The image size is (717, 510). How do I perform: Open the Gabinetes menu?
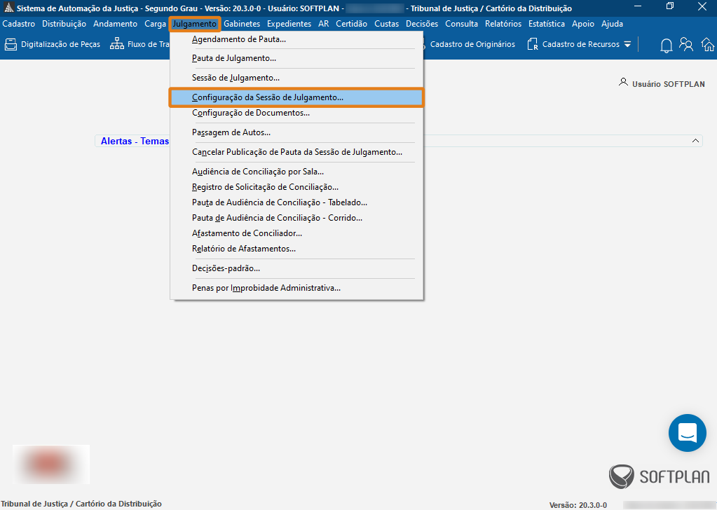[242, 24]
